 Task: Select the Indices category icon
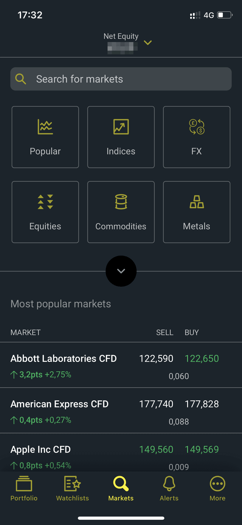pyautogui.click(x=121, y=127)
